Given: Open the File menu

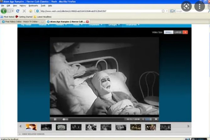Looking at the screenshot, I should click(3, 6).
